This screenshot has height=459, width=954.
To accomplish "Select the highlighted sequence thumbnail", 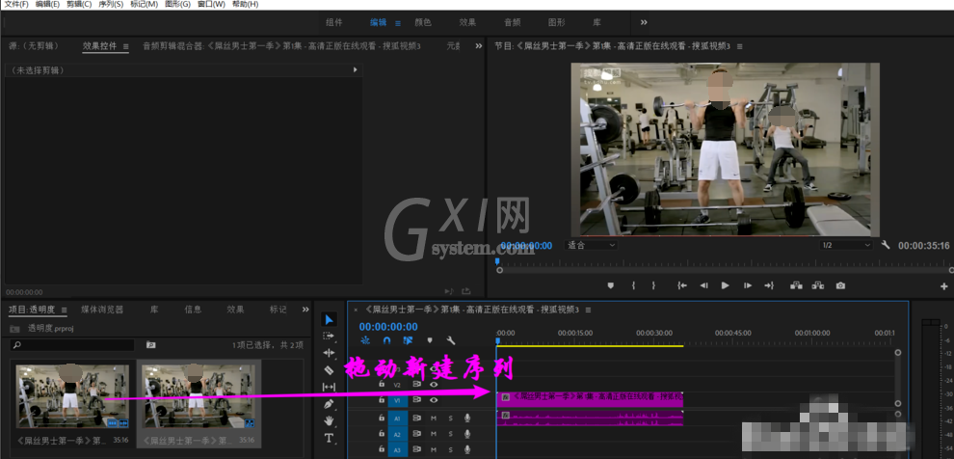I will coord(199,396).
